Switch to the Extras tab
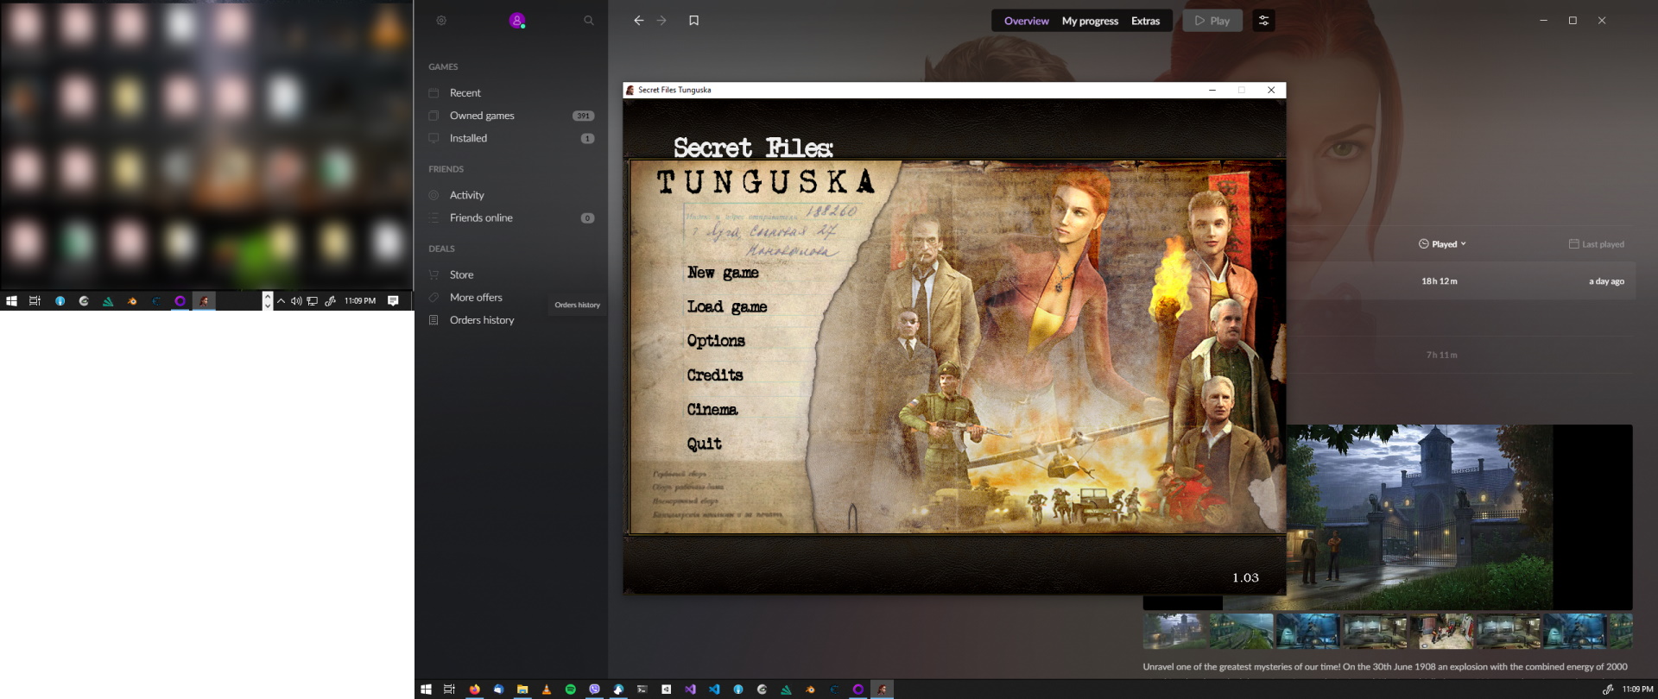 tap(1145, 21)
